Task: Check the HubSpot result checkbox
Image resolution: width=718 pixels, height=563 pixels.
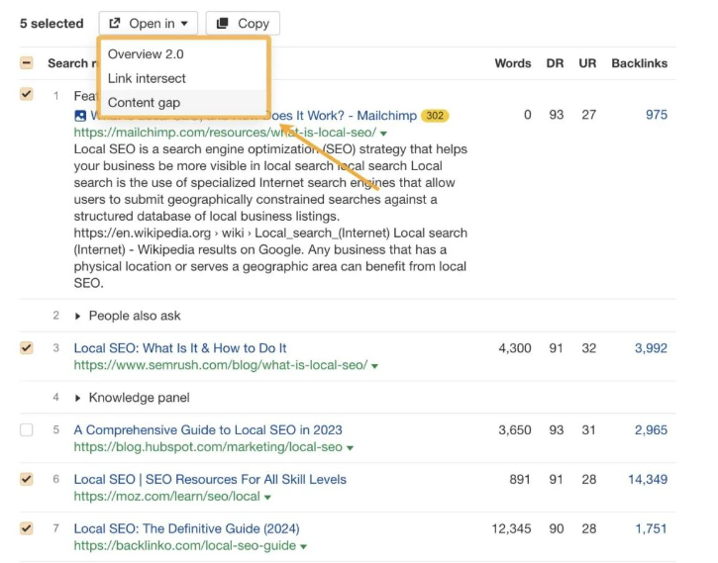Action: pos(27,430)
